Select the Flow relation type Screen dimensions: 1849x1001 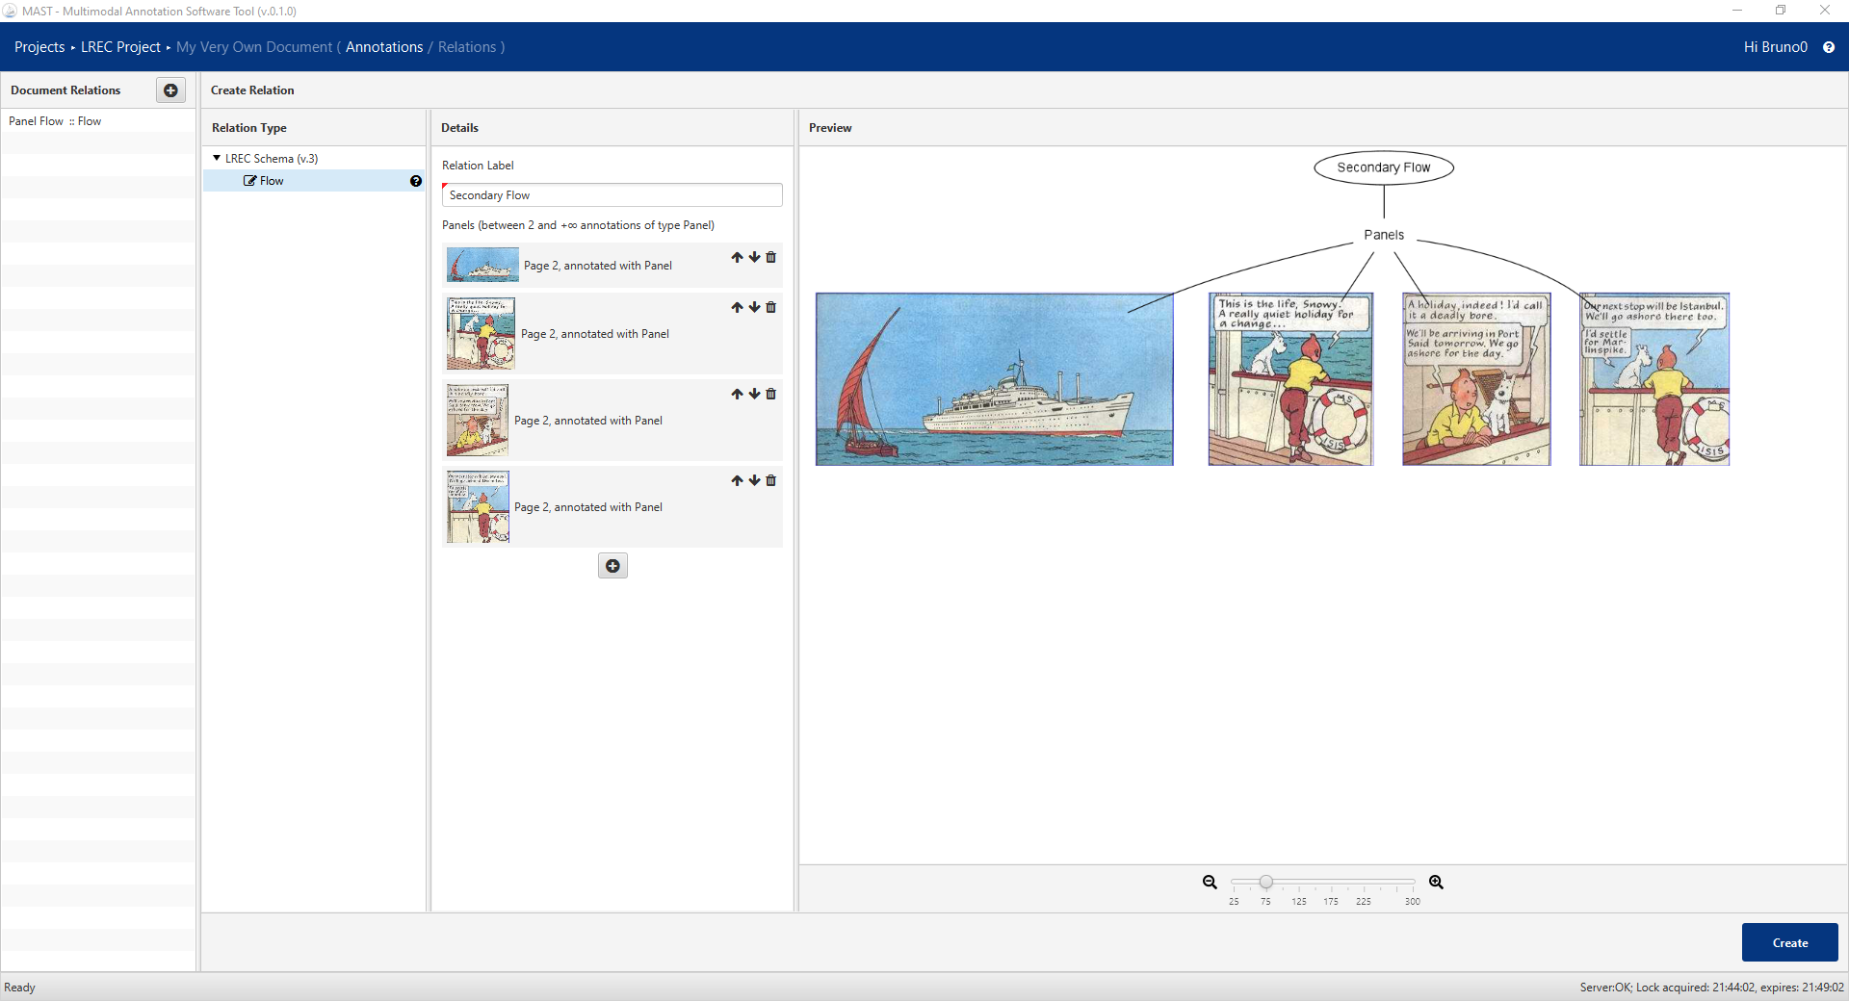272,181
